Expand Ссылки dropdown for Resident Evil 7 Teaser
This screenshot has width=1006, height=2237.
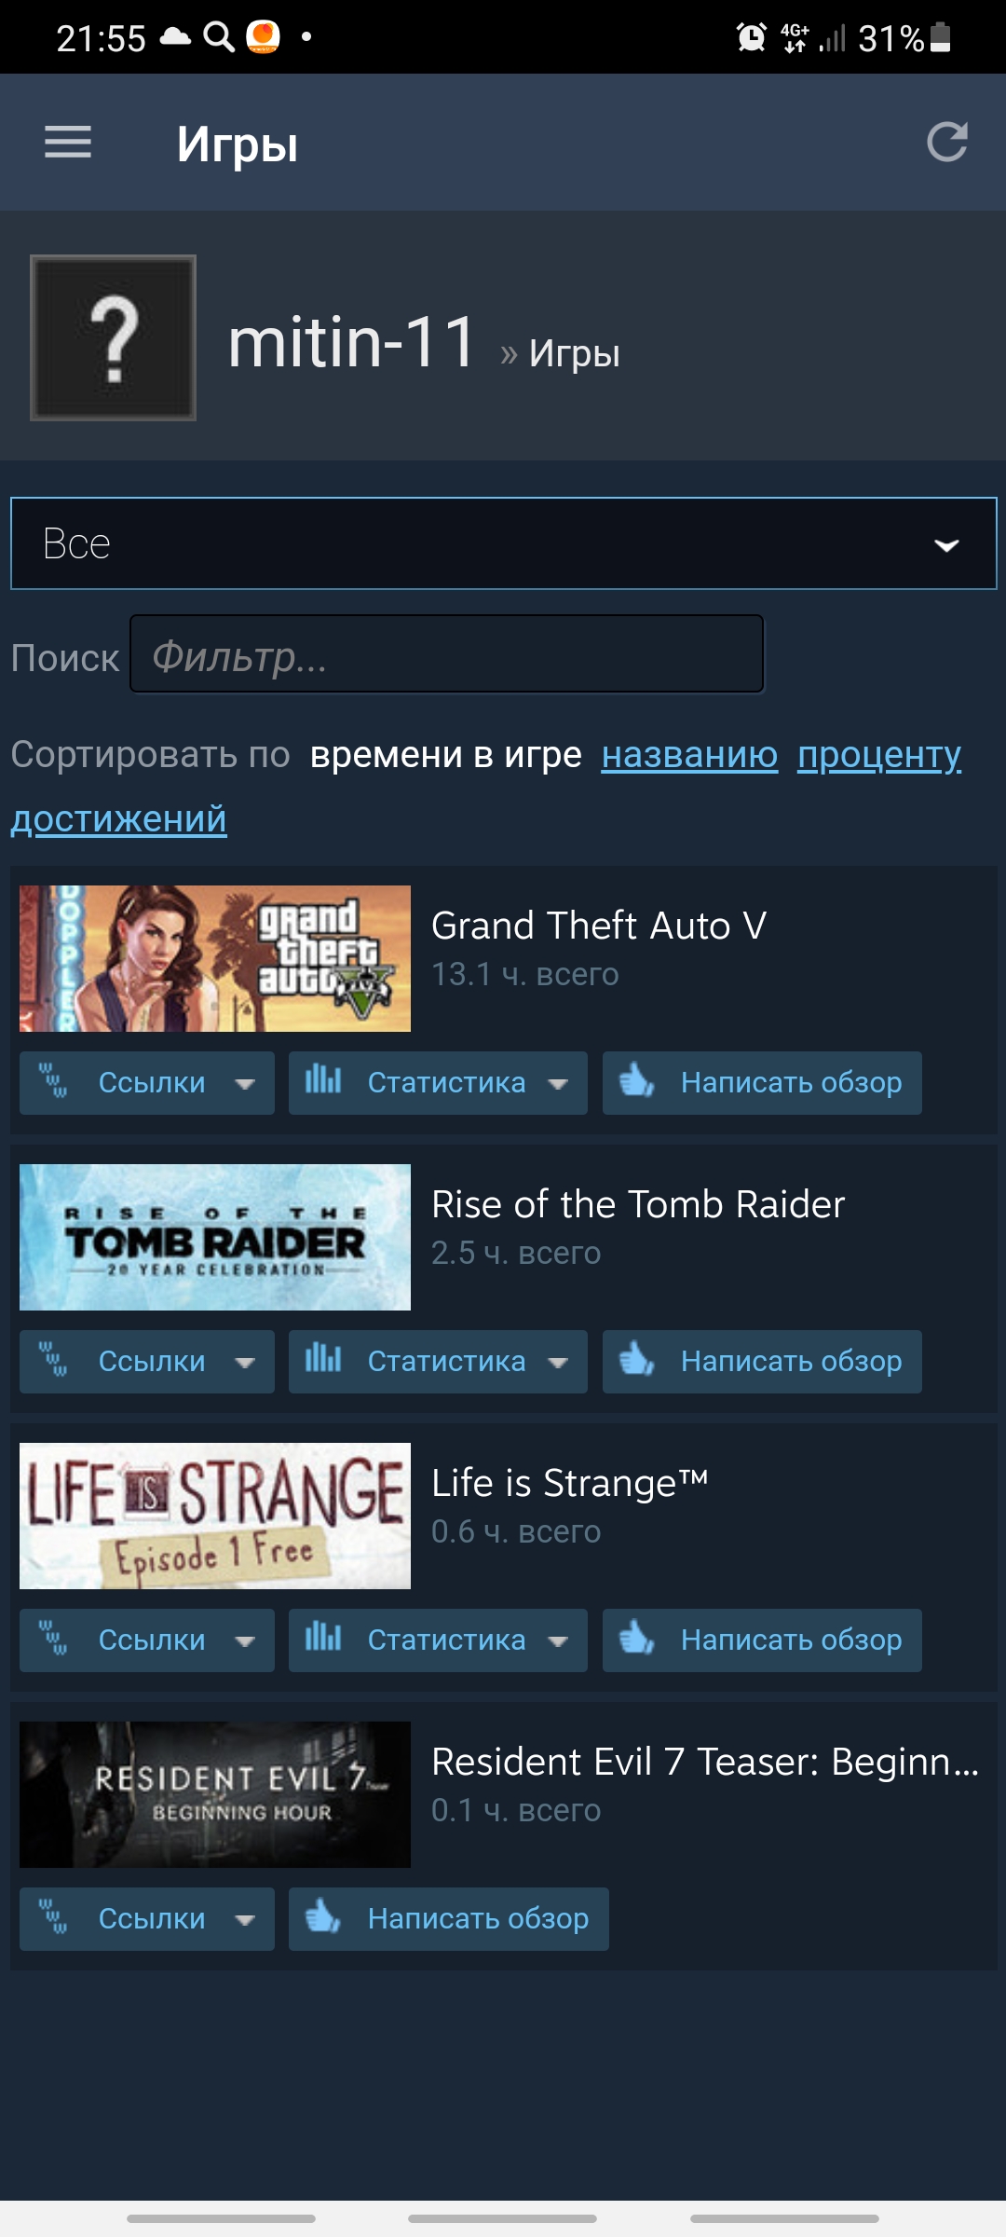pos(147,1919)
